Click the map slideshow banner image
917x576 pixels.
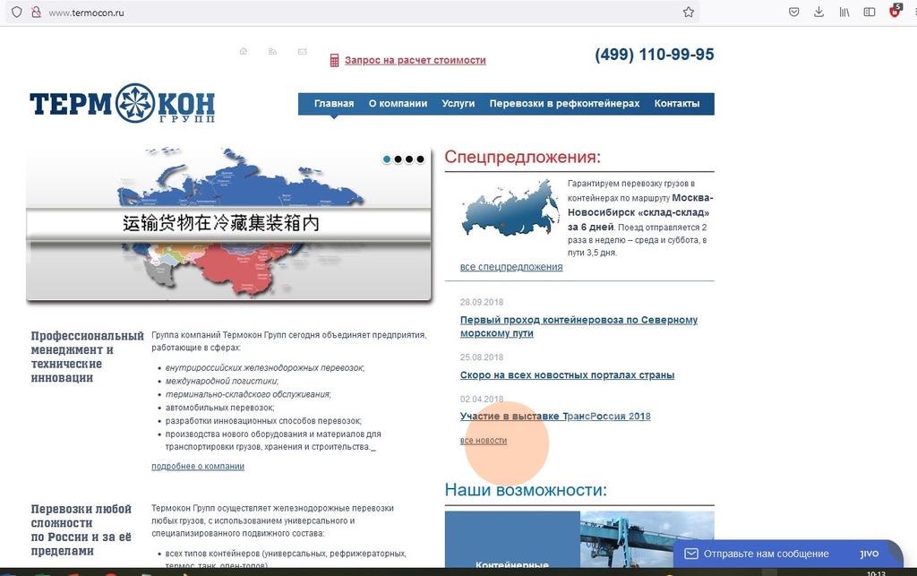(x=228, y=225)
